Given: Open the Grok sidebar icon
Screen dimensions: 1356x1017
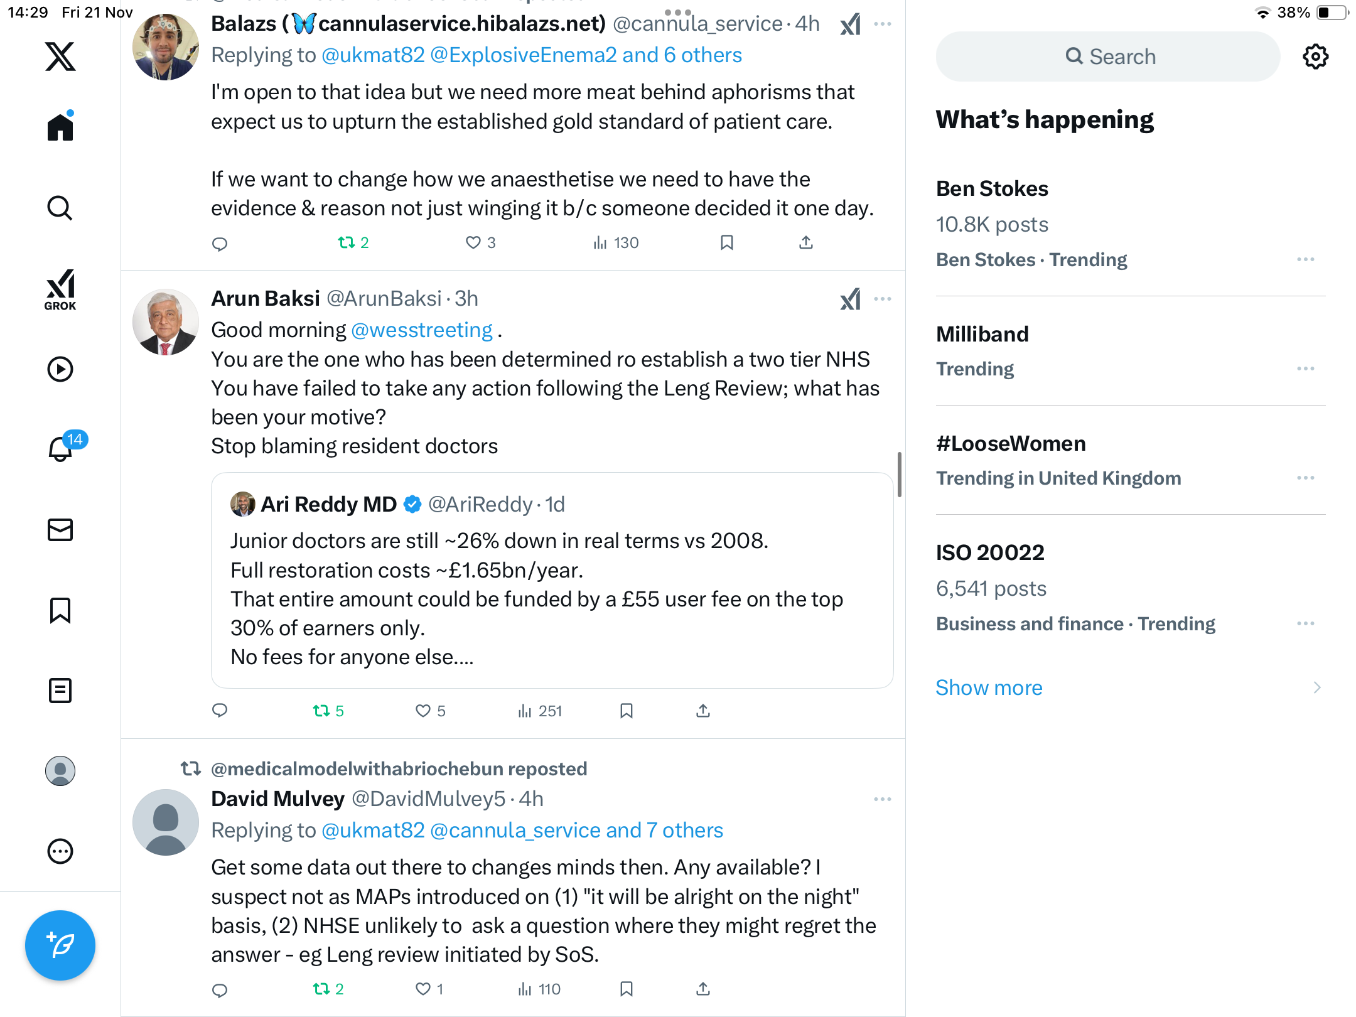Looking at the screenshot, I should [x=60, y=289].
